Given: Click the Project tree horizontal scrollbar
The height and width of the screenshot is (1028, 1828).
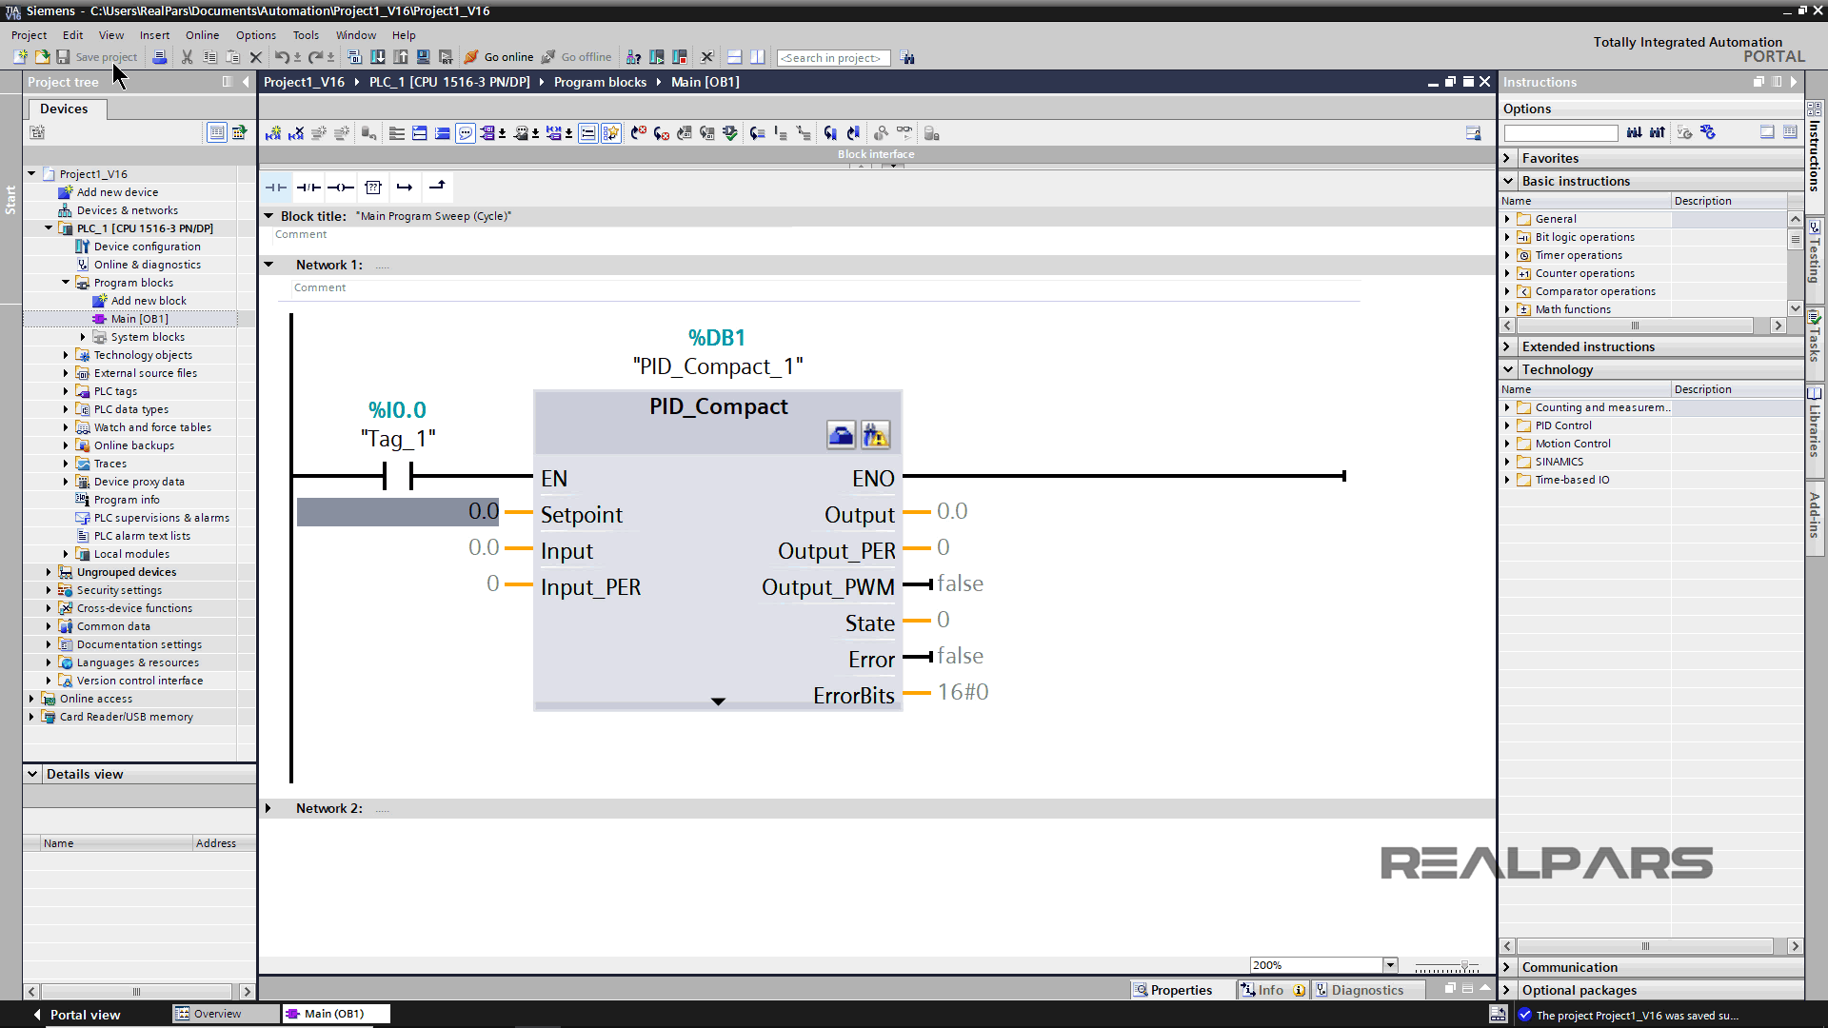Looking at the screenshot, I should [137, 991].
